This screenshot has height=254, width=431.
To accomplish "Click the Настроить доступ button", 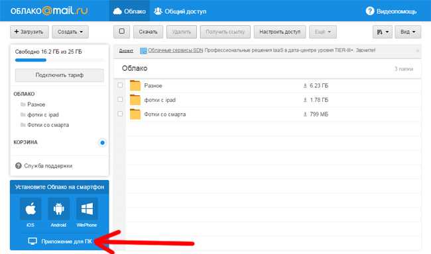I will (280, 32).
